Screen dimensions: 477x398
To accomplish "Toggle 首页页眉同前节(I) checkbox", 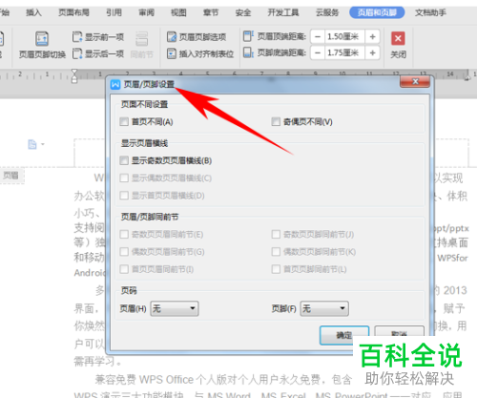I will [x=124, y=269].
